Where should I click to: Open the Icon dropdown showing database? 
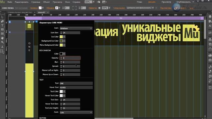(x=76, y=28)
